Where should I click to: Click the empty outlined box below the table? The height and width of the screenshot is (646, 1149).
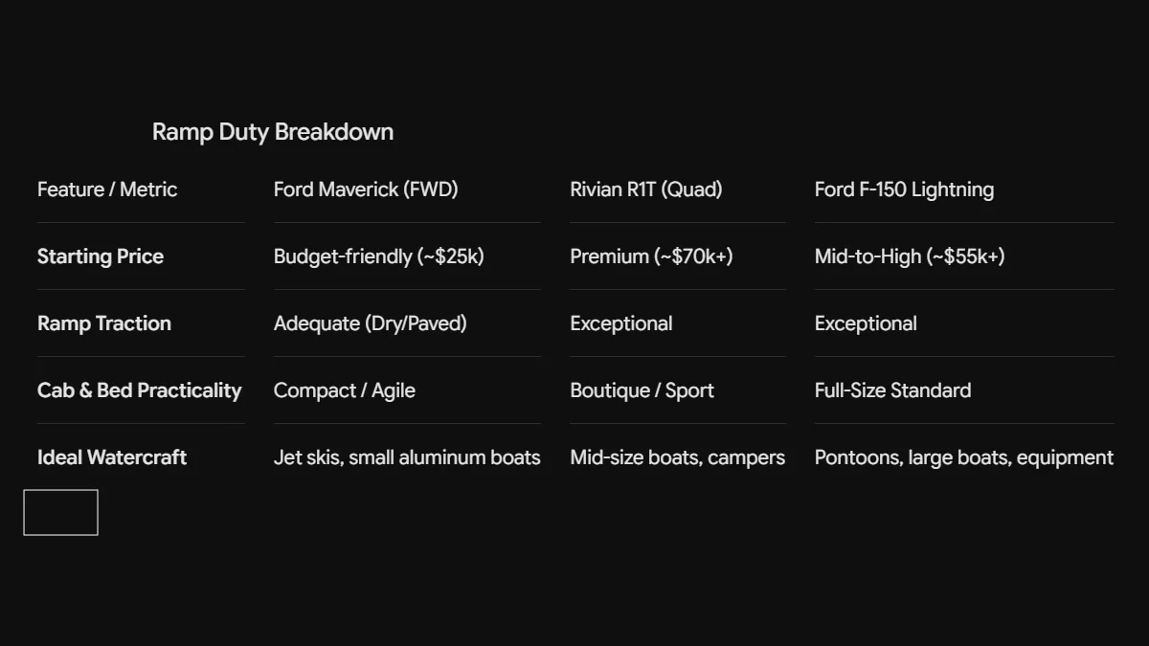pos(60,512)
